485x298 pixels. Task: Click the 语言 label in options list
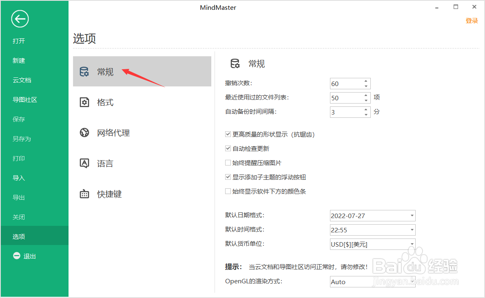pos(105,163)
